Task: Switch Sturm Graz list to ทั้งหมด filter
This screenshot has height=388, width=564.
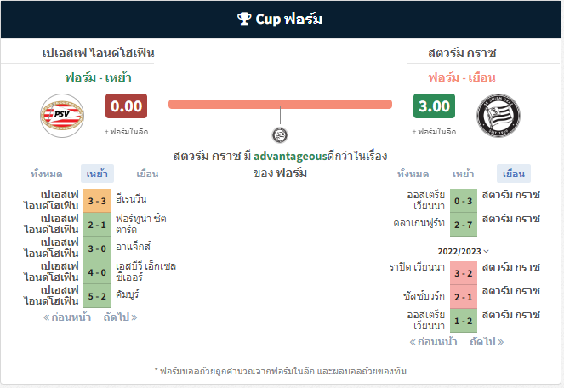Action: click(413, 174)
